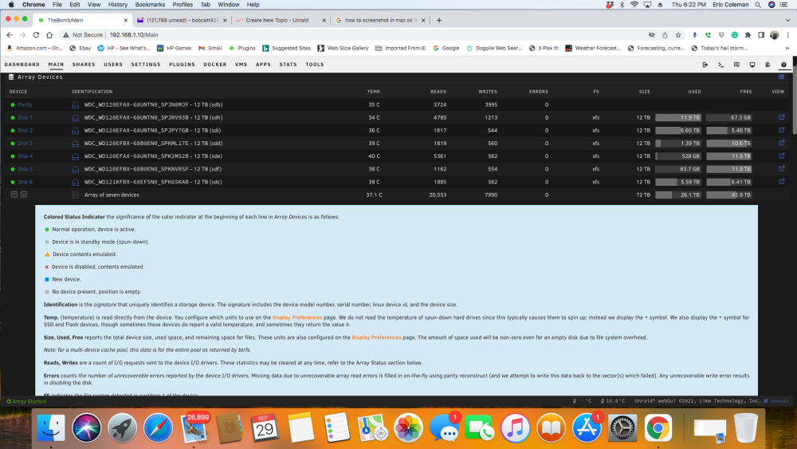This screenshot has width=797, height=449.
Task: Click the drive icon in Disk 6 row
Action: pos(75,182)
